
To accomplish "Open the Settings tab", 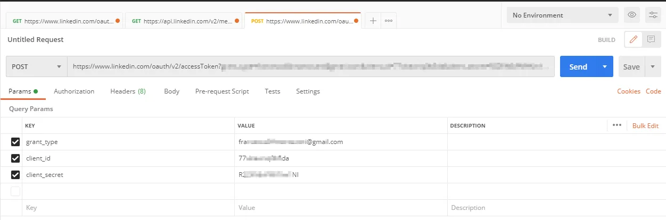I will 308,91.
